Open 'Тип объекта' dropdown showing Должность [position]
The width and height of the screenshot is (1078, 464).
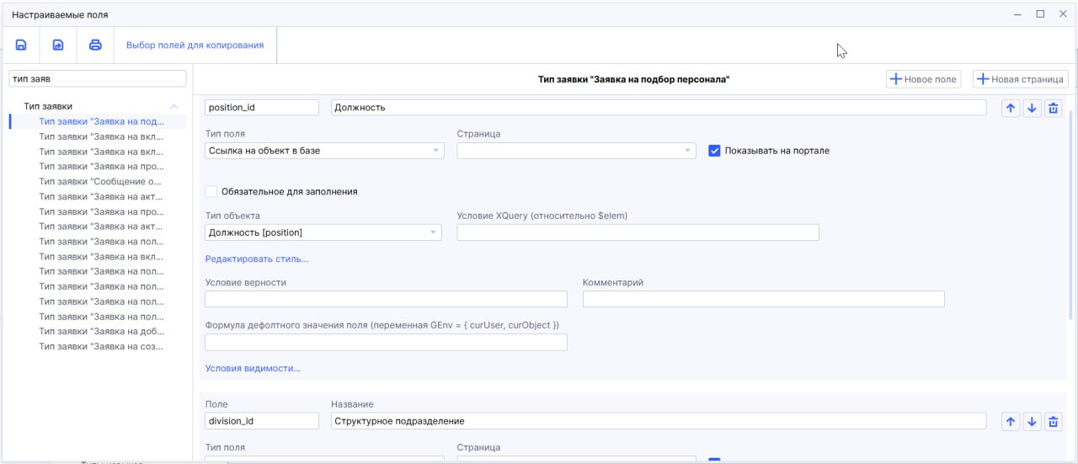point(323,232)
